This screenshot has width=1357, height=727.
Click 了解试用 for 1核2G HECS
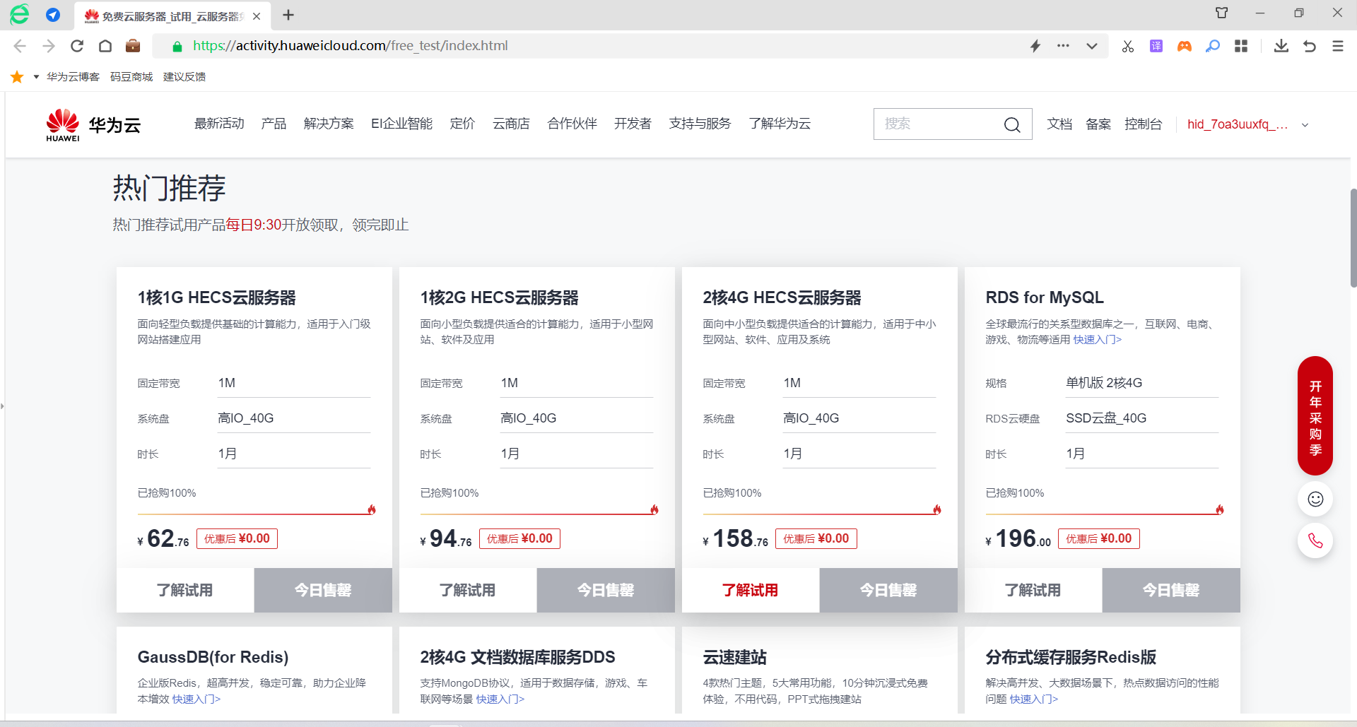pos(468,590)
